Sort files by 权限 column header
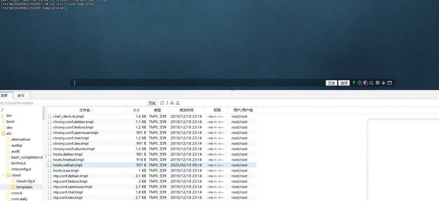 tap(217, 110)
